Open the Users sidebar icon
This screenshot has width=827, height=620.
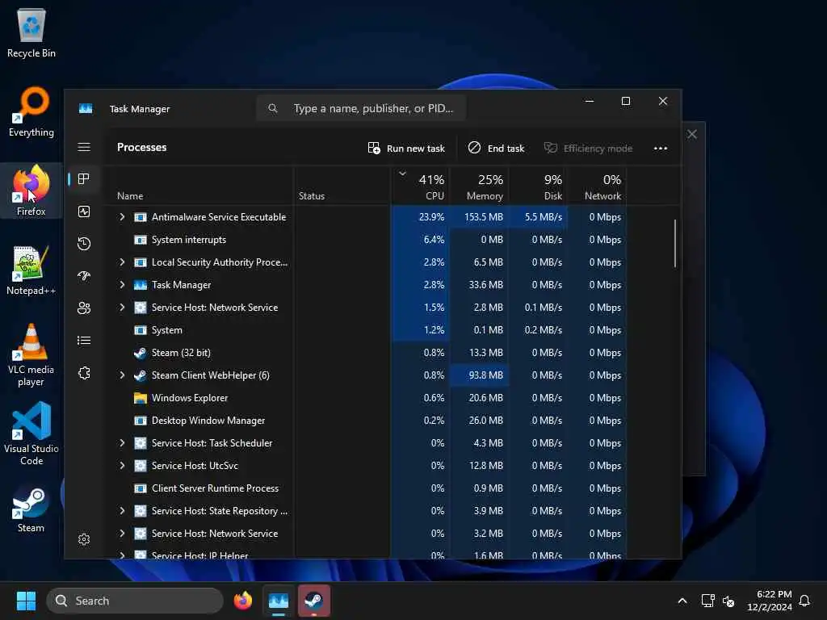84,308
